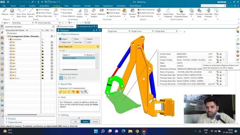Open Deviation Gauge tool
The image size is (240, 135).
click(132, 13)
